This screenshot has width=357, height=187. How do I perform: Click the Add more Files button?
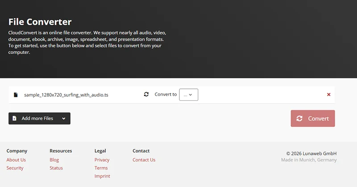coord(39,118)
